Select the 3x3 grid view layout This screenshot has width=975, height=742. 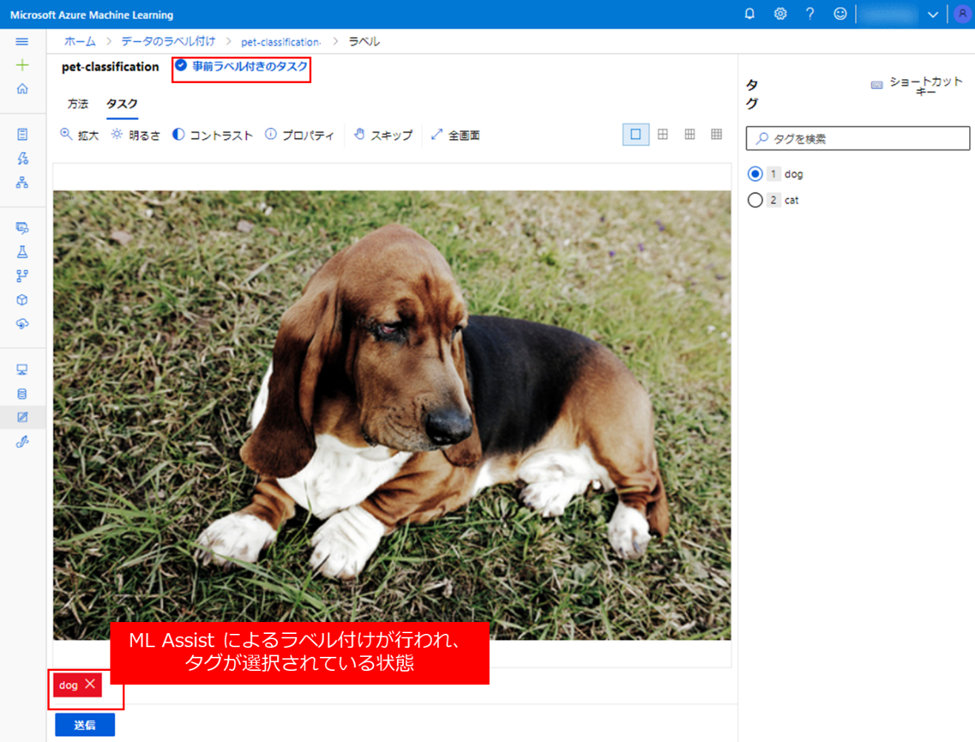[x=690, y=134]
